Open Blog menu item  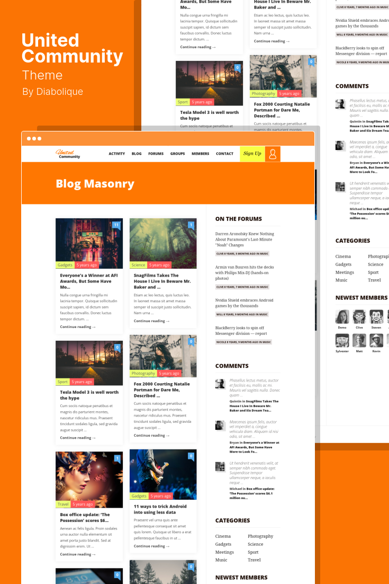[x=137, y=154]
